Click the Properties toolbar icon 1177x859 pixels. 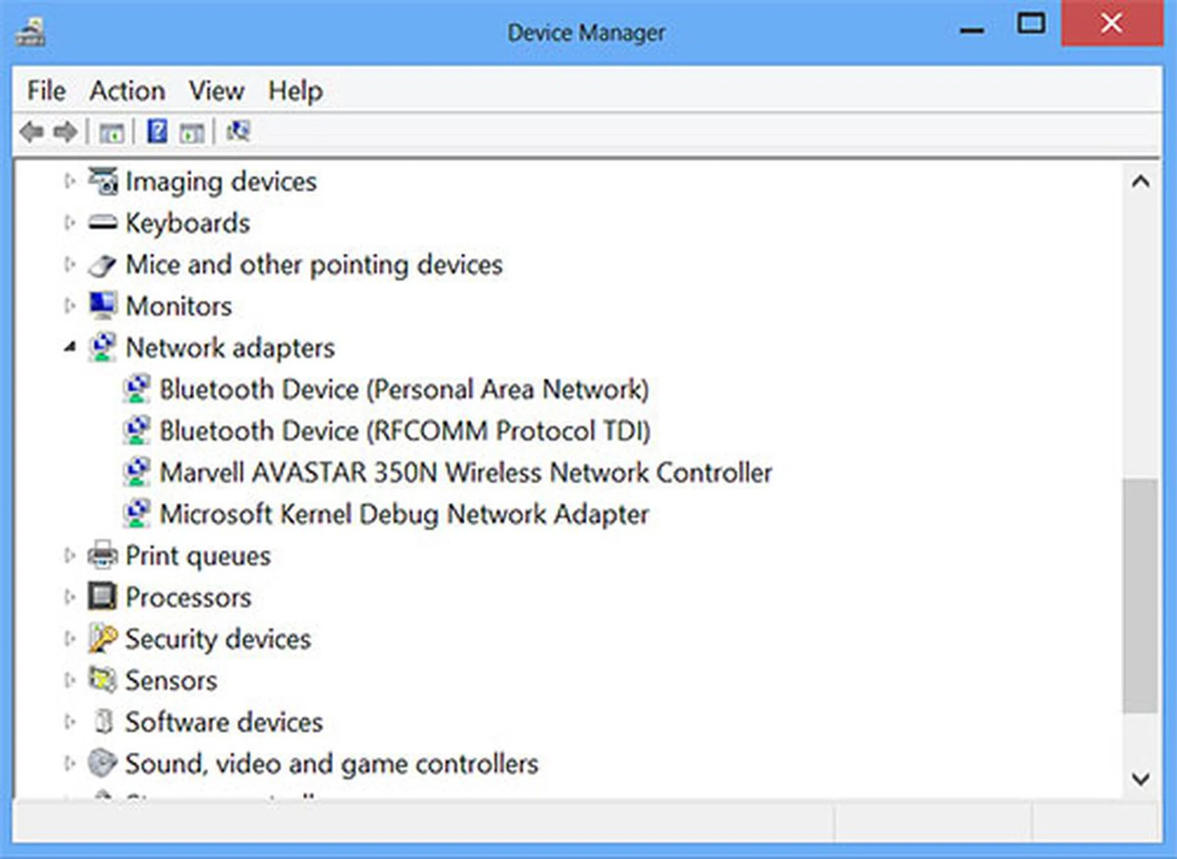(191, 131)
